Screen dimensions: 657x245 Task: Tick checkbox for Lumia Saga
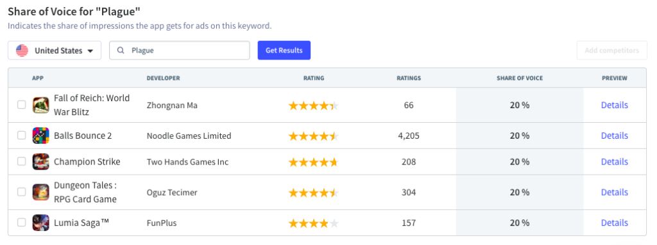click(21, 223)
